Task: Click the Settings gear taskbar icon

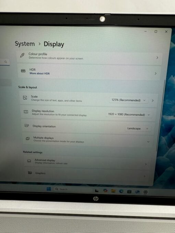Action: tap(145, 192)
